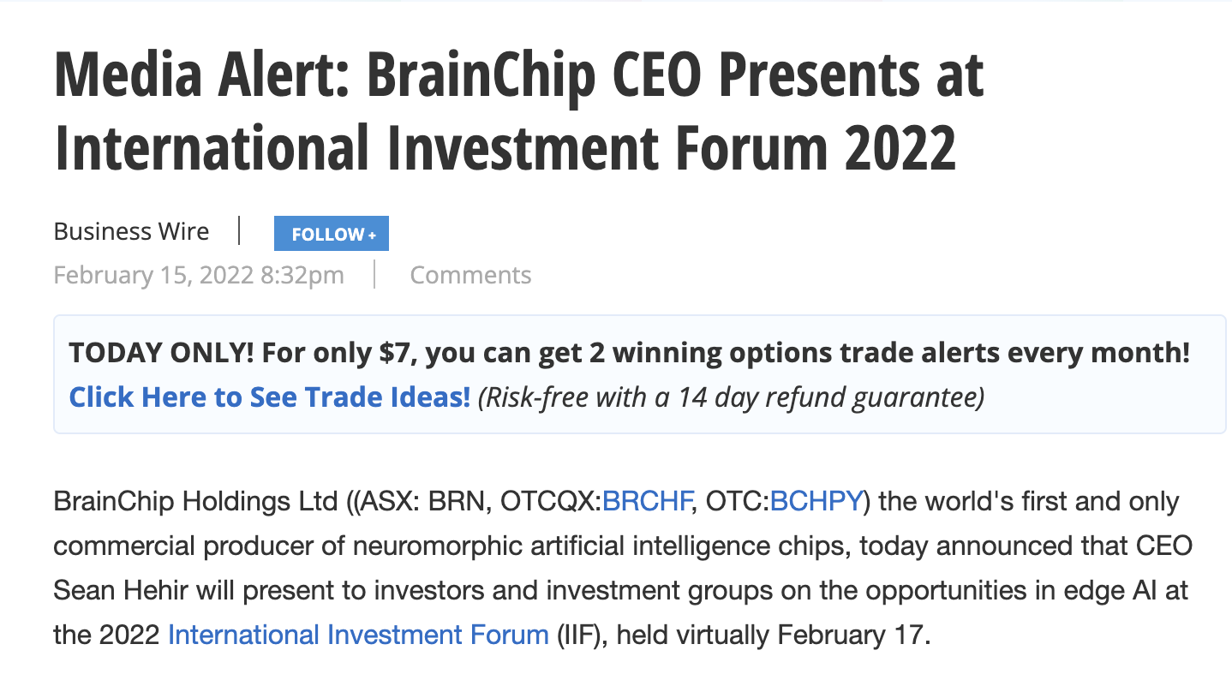Click the blue FOLLOW + button
Screen dimensions: 1232x680
coord(331,234)
